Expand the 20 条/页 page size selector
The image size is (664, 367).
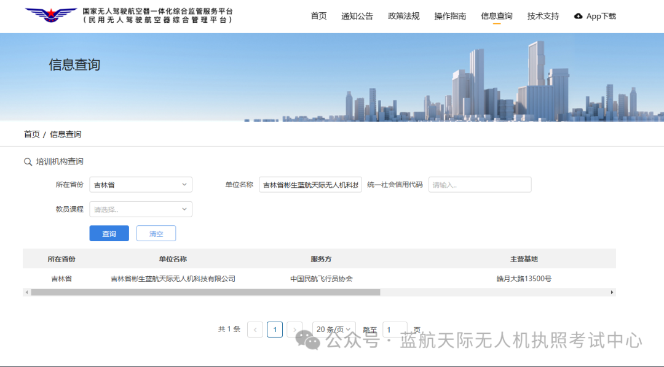(333, 330)
